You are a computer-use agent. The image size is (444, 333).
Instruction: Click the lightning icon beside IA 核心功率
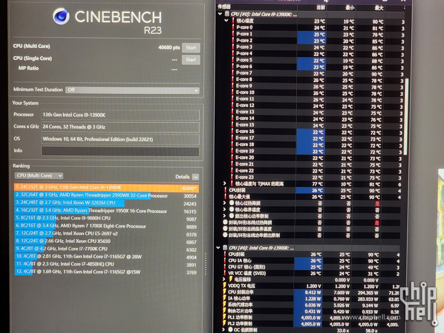tap(225, 298)
